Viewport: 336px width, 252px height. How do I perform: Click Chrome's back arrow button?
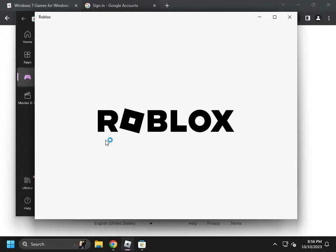pos(7,18)
